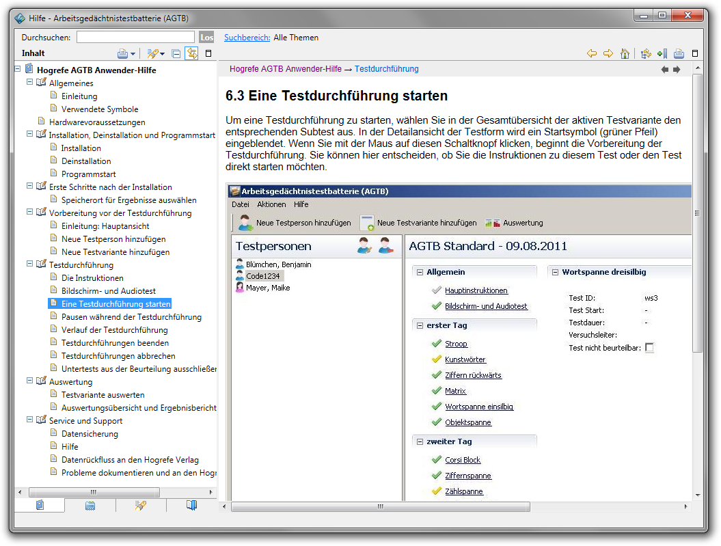
Task: Switch to the Bookmarks tab at bottom
Action: (x=191, y=506)
